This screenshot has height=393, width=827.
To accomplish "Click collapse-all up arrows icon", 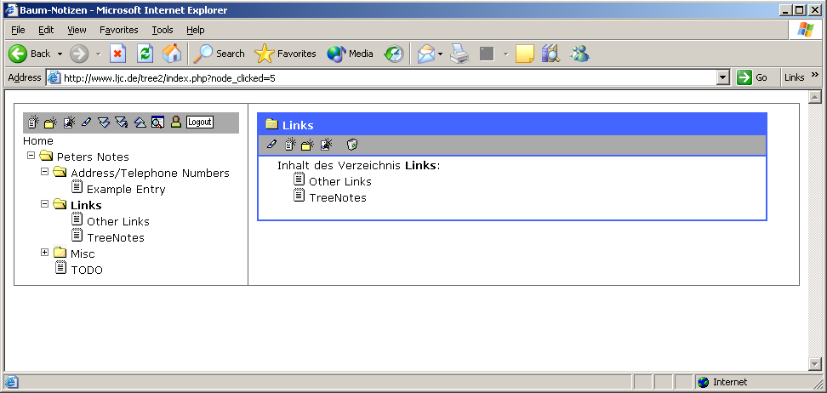I will [x=140, y=122].
